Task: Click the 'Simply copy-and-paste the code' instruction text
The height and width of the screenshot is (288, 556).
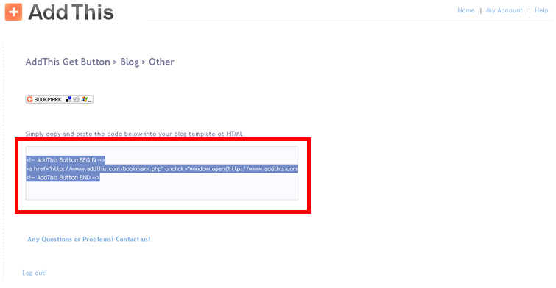Action: (135, 134)
